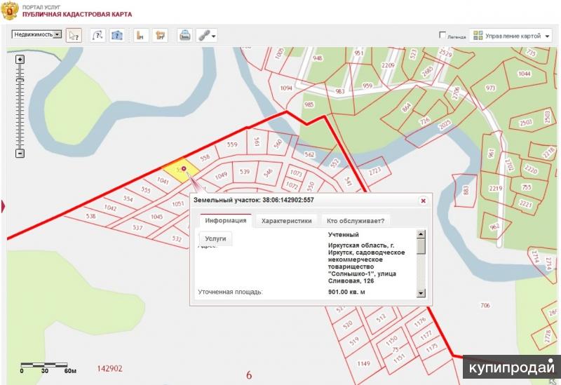Select parcel 755 on the map
Image resolution: width=561 pixels, height=385 pixels.
click(527, 187)
